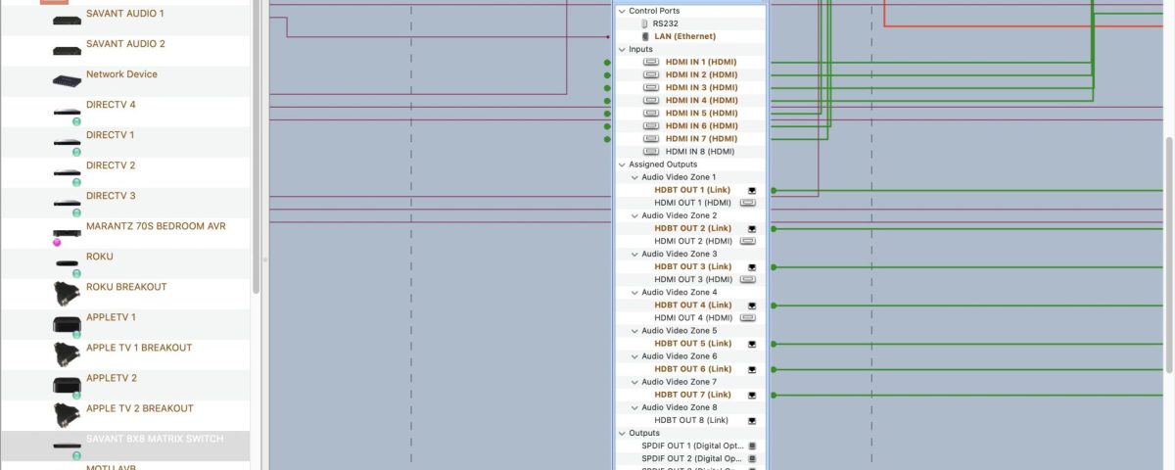
Task: Click the HDMI IN 8 port icon
Action: [651, 152]
